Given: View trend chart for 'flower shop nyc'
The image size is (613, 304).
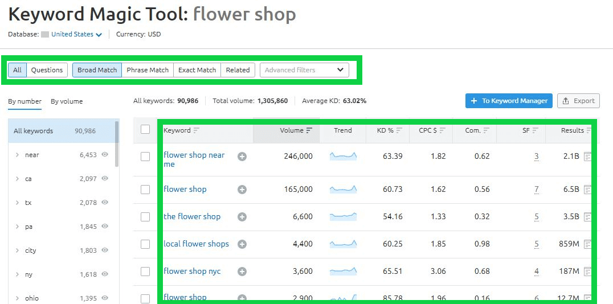Looking at the screenshot, I should coord(343,271).
